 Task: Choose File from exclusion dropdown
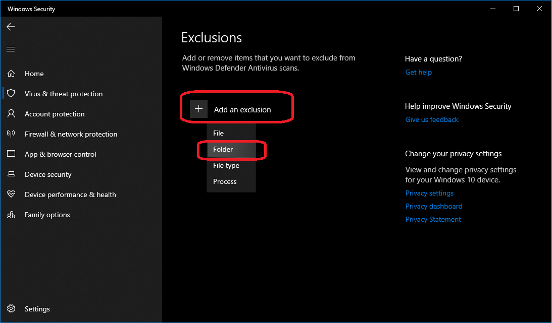coord(231,133)
